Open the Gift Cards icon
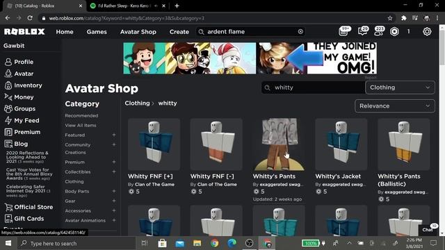 8,219
